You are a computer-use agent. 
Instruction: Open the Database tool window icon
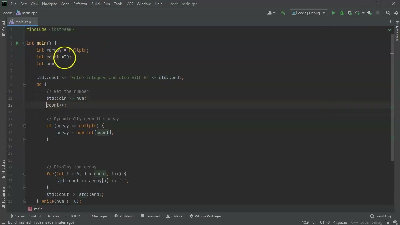point(397,31)
